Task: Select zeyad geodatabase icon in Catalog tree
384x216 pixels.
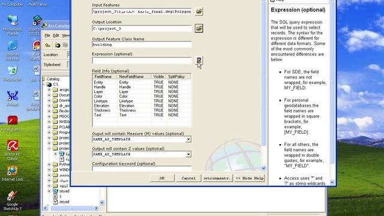Action: pos(55,191)
